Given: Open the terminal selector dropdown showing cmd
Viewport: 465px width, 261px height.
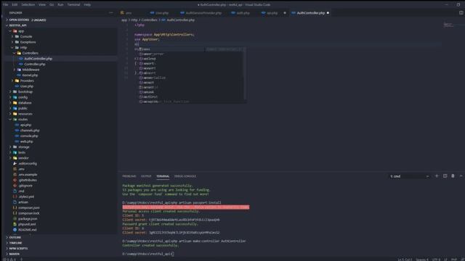Looking at the screenshot, I should pos(410,176).
